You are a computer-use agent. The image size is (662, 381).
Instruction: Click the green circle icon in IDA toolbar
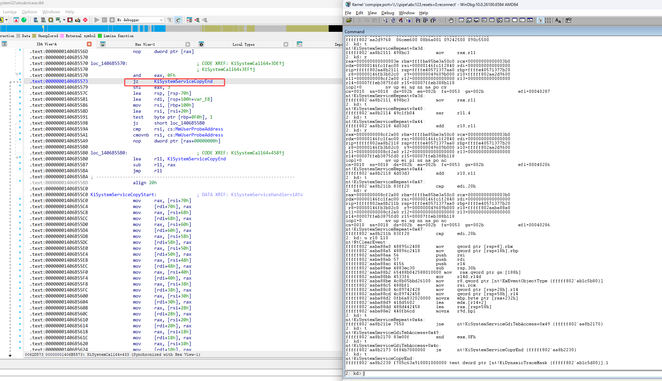click(x=24, y=20)
